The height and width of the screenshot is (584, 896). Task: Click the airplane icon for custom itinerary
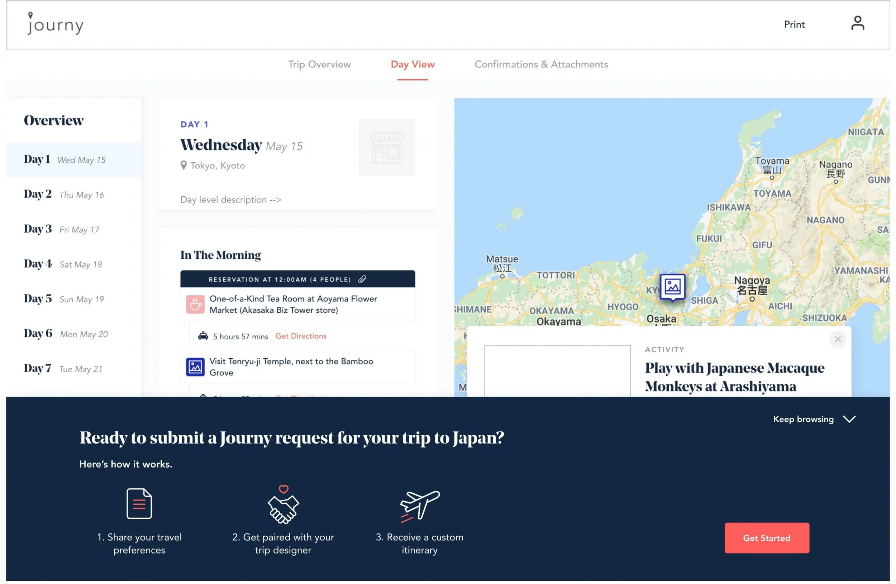(x=419, y=506)
